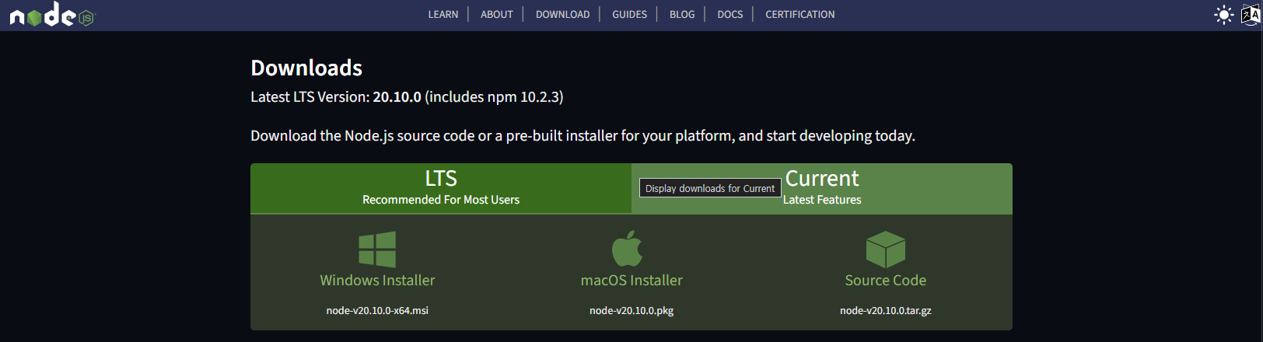Viewport: 1263px width, 342px height.
Task: Click the macOS Installer link
Action: coord(631,280)
